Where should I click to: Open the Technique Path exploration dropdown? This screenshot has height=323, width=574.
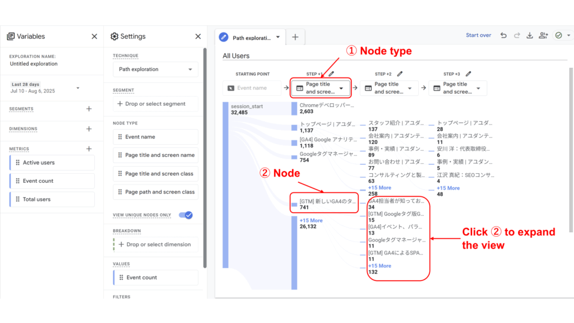[156, 69]
